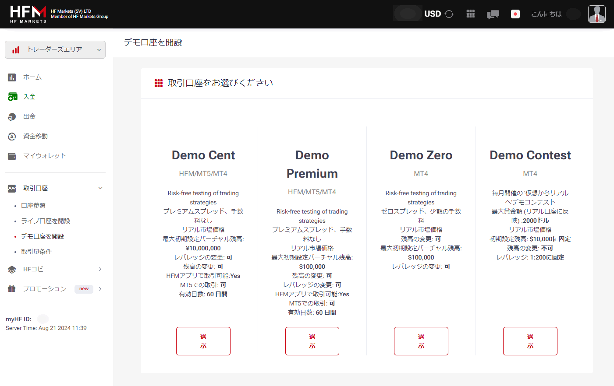
Task: Click the 取引口座 accounts icon
Action: [12, 188]
